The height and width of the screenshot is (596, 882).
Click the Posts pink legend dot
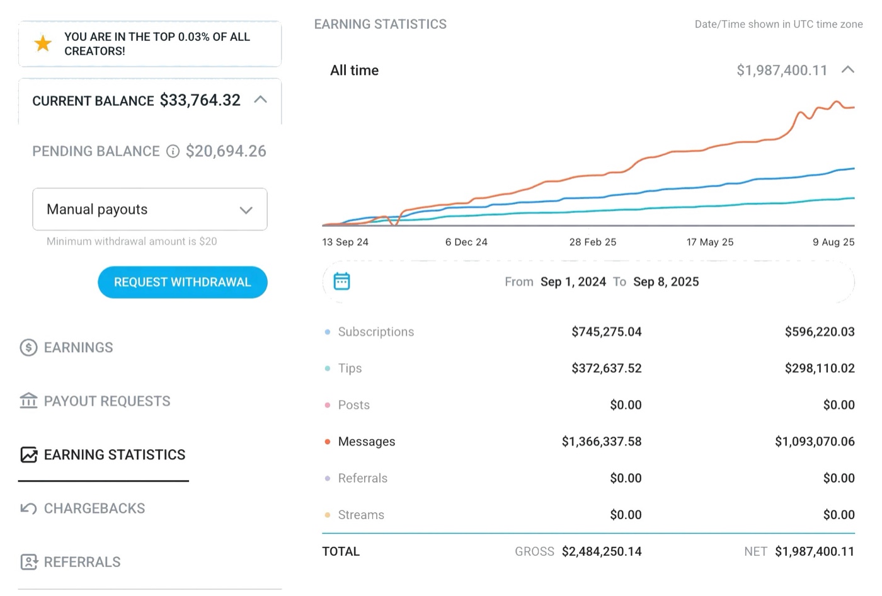click(x=327, y=405)
